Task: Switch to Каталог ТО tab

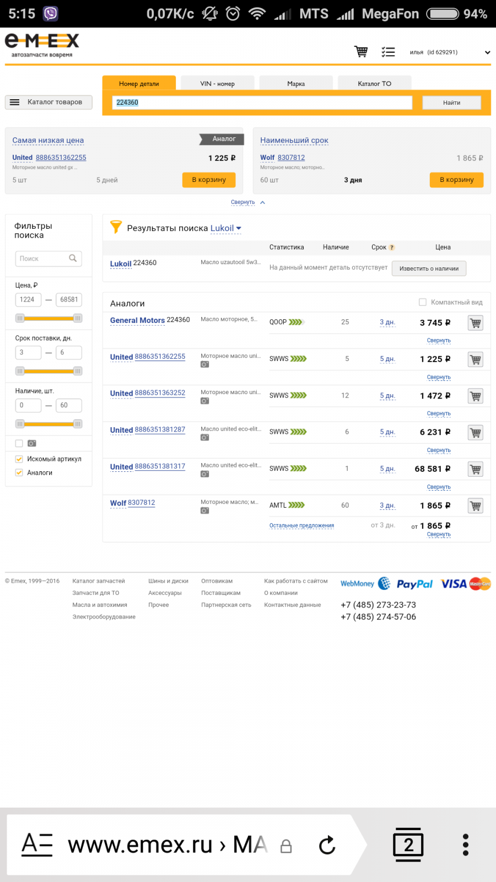Action: 375,83
